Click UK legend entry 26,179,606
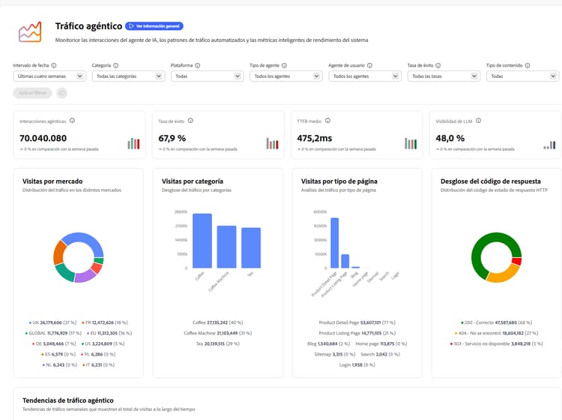This screenshot has height=420, width=562. (52, 322)
